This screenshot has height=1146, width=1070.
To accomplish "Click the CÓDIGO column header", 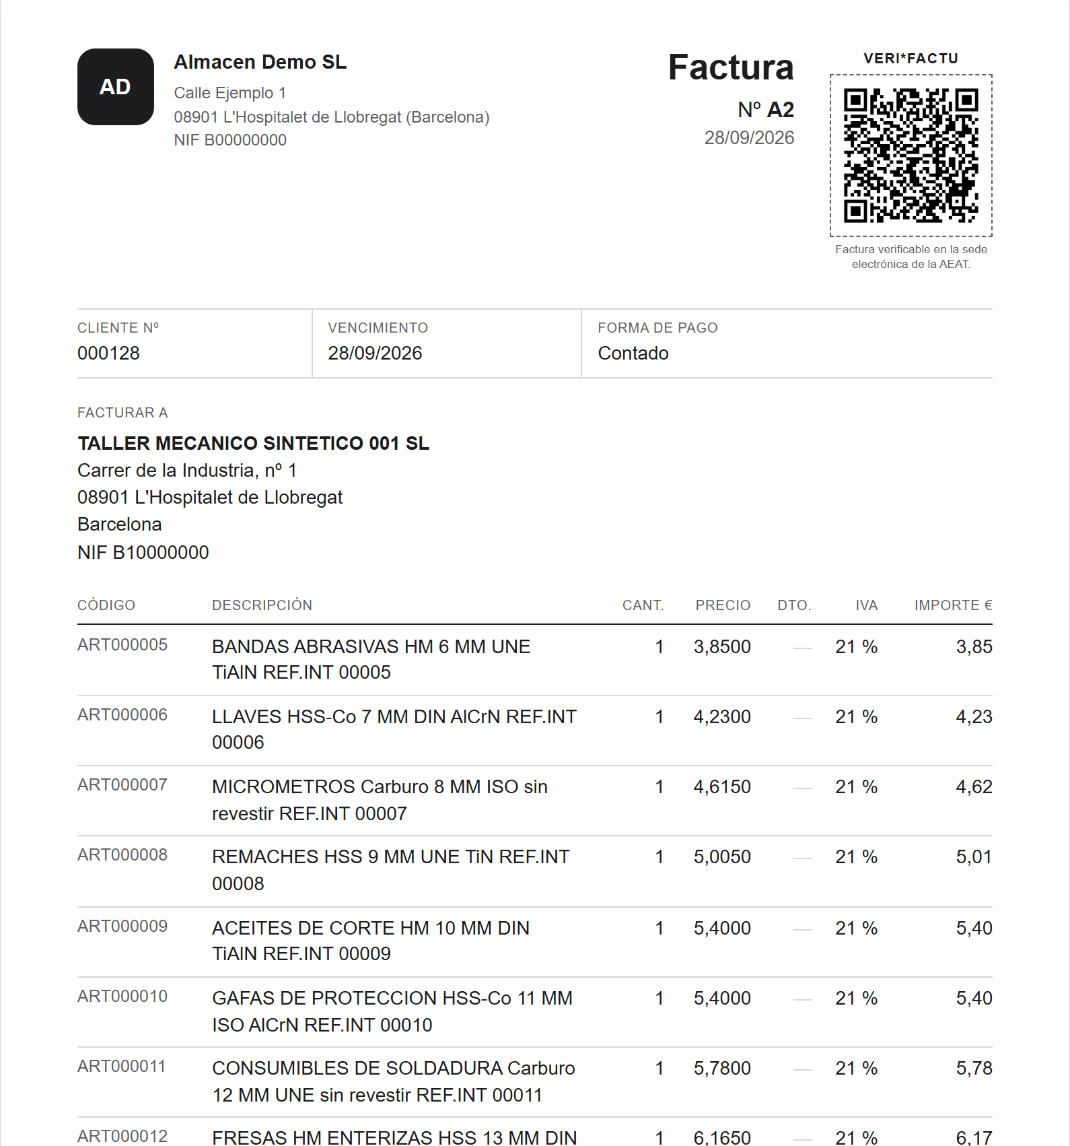I will tap(106, 605).
